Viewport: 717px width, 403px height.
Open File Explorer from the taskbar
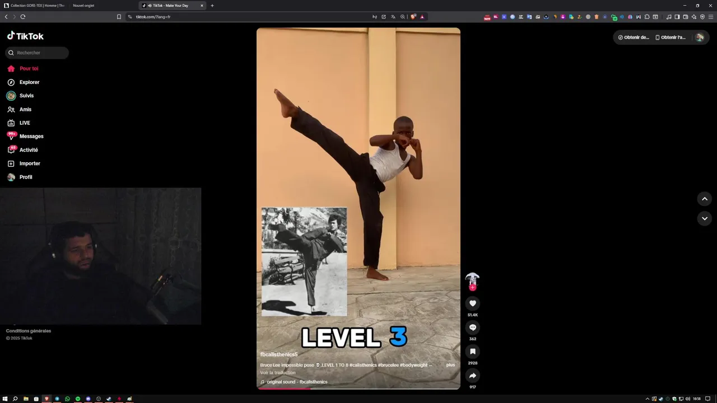point(26,399)
